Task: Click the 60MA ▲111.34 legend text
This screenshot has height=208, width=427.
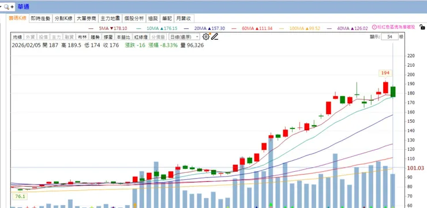Action: click(257, 28)
